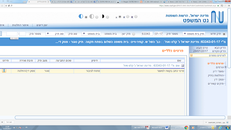Collapse the case row with the minus icon
Screen dimensions: 231x130
(x=183, y=65)
